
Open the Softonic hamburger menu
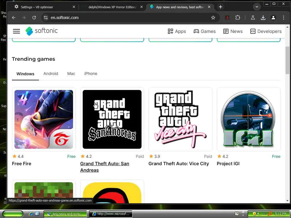pyautogui.click(x=16, y=31)
